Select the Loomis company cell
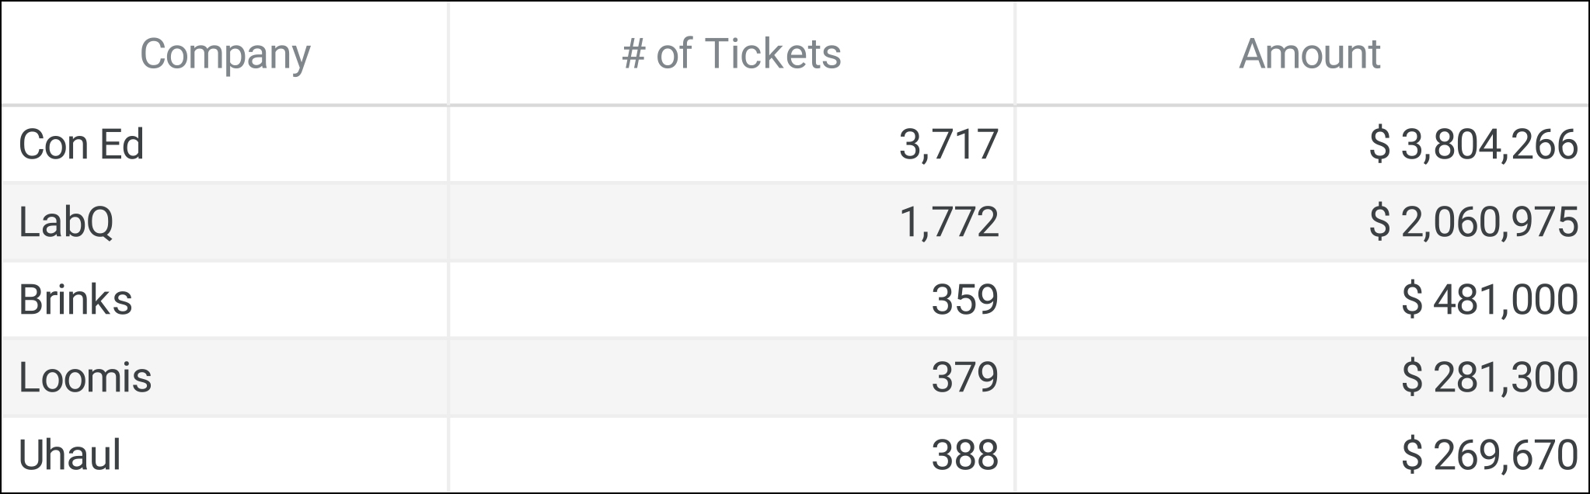Viewport: 1590px width, 494px height. pos(85,377)
